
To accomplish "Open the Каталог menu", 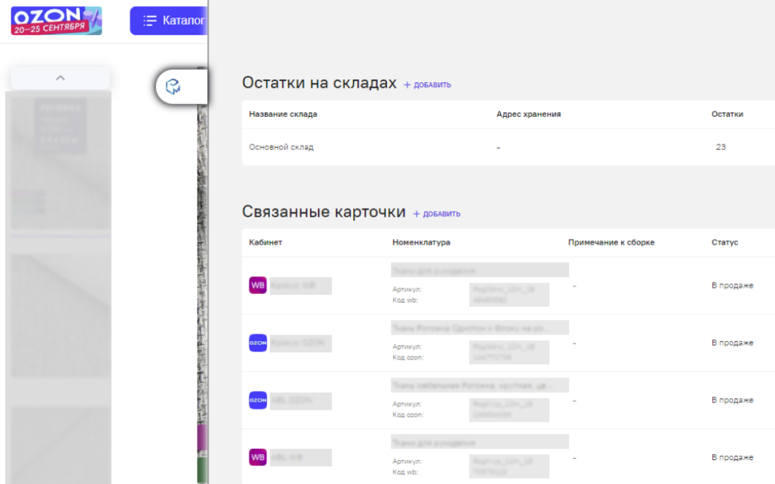I will (x=176, y=20).
